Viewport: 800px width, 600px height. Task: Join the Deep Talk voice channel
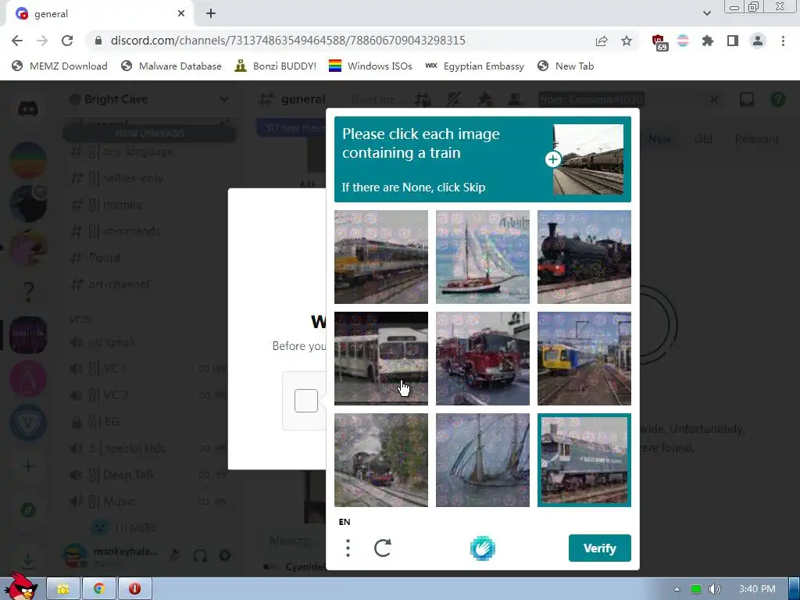[x=113, y=474]
